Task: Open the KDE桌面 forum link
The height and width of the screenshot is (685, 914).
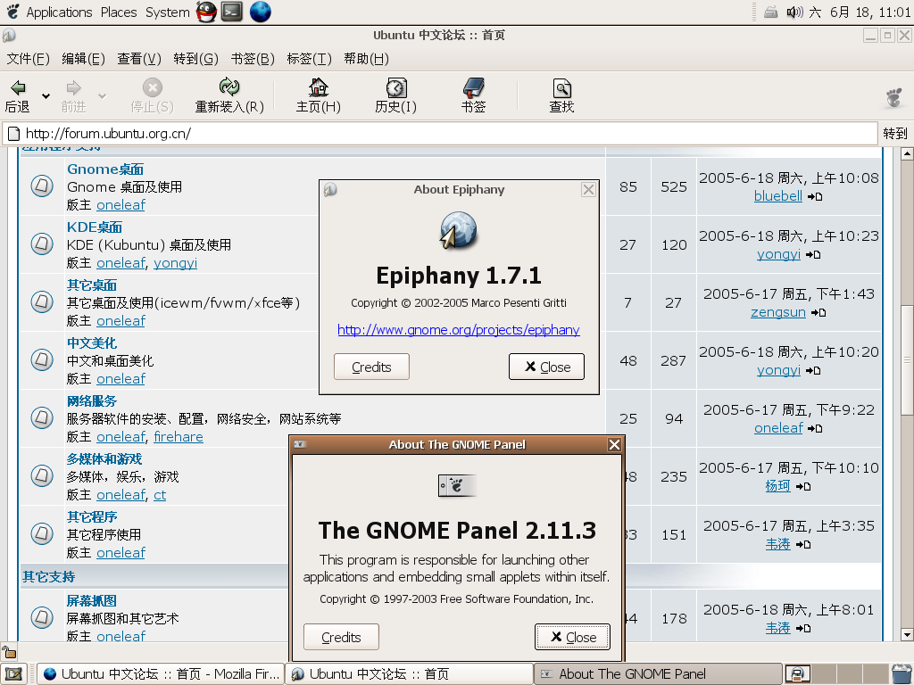Action: pyautogui.click(x=95, y=227)
